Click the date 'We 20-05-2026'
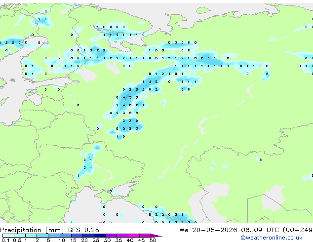This screenshot has width=313, height=242. point(208,230)
